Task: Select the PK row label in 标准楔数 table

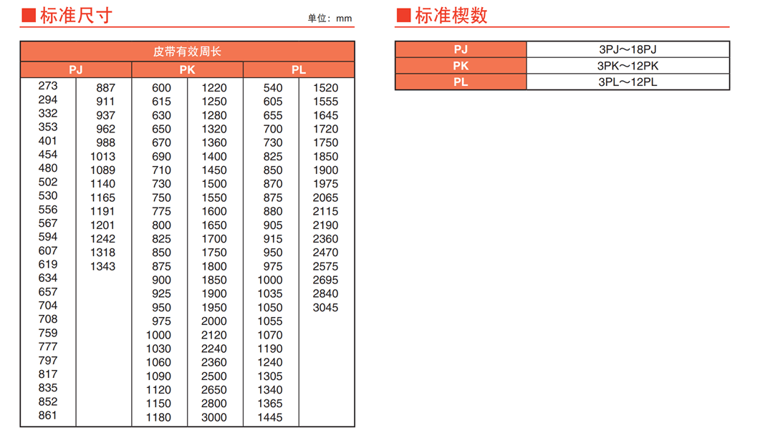Action: (461, 66)
